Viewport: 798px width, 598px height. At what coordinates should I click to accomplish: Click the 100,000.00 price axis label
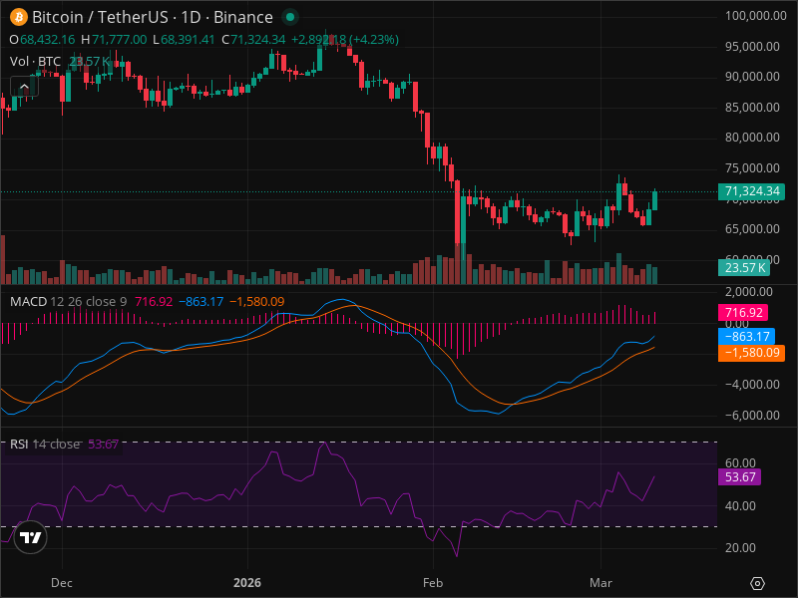click(x=756, y=16)
